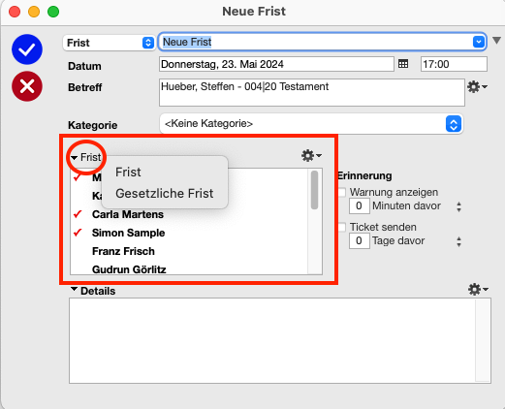
Task: Choose Gesetzliche Frist from popup menu
Action: 165,193
